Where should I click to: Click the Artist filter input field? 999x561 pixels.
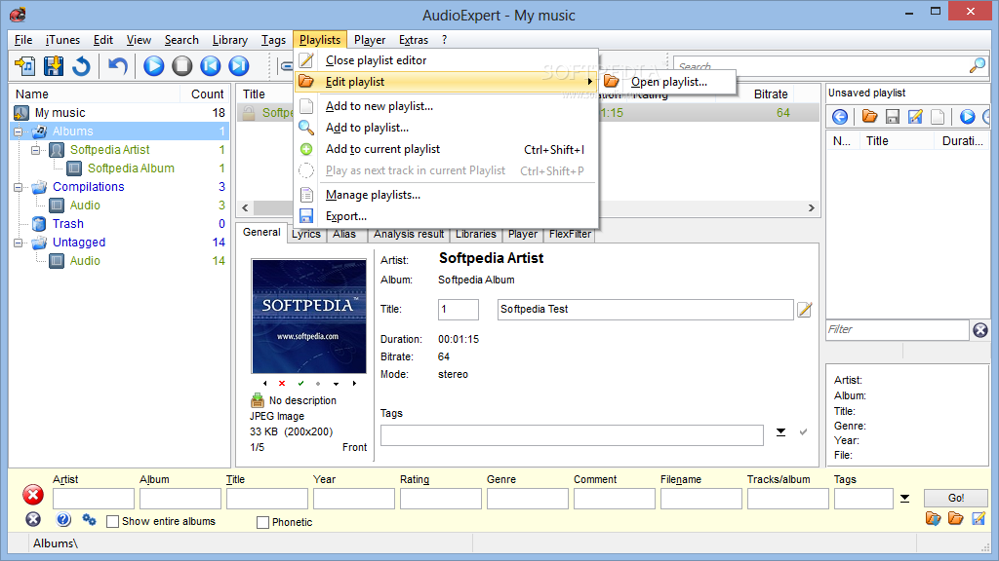pos(94,499)
